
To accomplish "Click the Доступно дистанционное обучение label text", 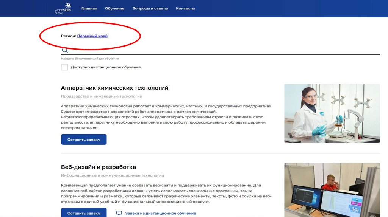I will pyautogui.click(x=106, y=67).
